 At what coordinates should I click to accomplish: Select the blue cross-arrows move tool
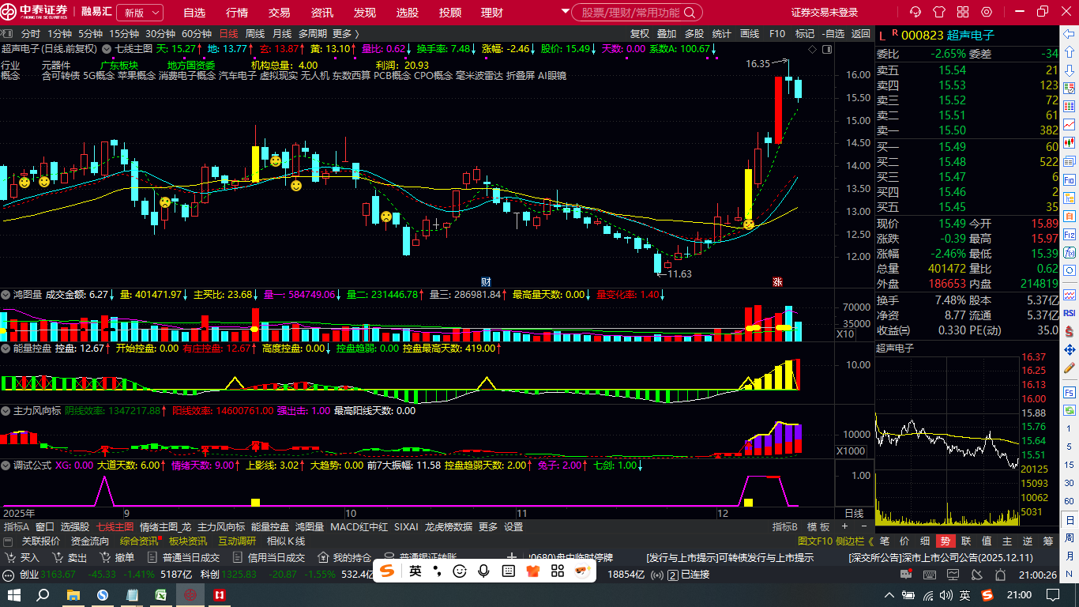pos(1070,349)
